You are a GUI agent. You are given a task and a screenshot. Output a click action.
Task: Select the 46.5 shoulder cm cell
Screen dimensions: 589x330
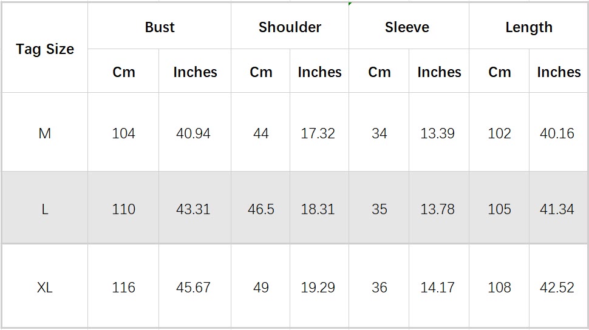[261, 209]
